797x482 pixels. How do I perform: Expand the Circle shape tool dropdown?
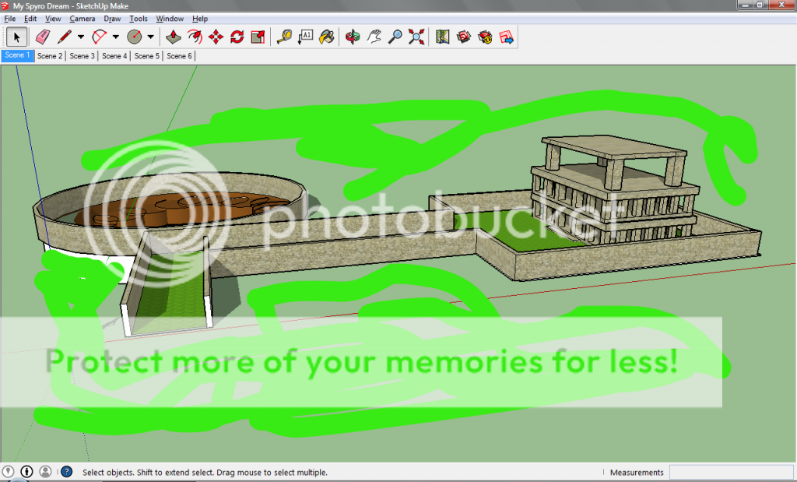(151, 37)
